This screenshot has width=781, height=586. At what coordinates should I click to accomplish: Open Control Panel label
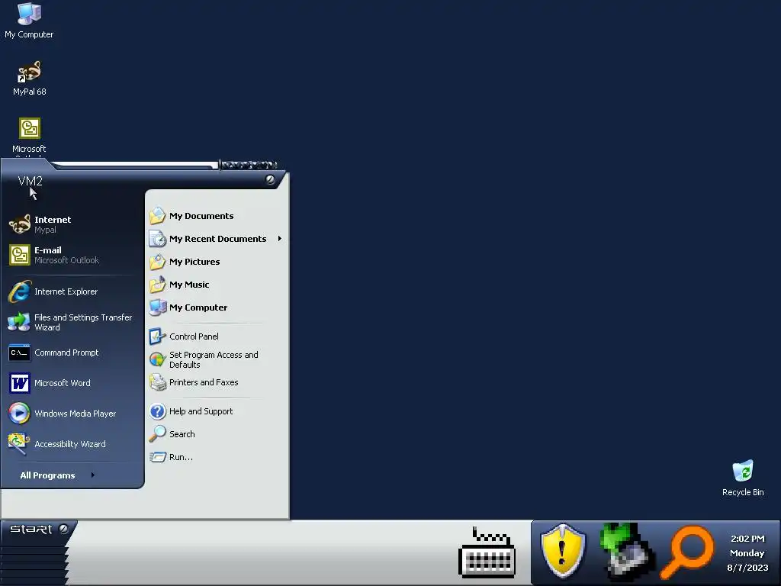pos(194,336)
